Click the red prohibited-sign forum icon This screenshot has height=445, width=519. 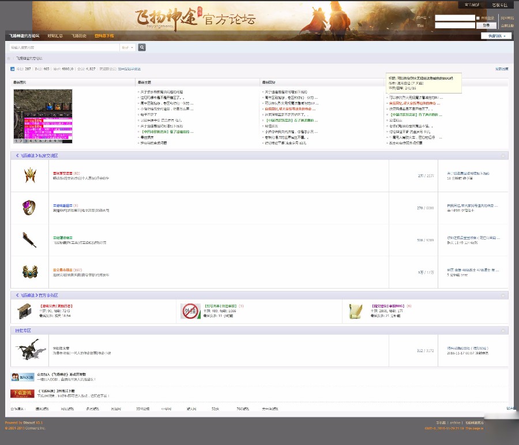click(x=190, y=311)
